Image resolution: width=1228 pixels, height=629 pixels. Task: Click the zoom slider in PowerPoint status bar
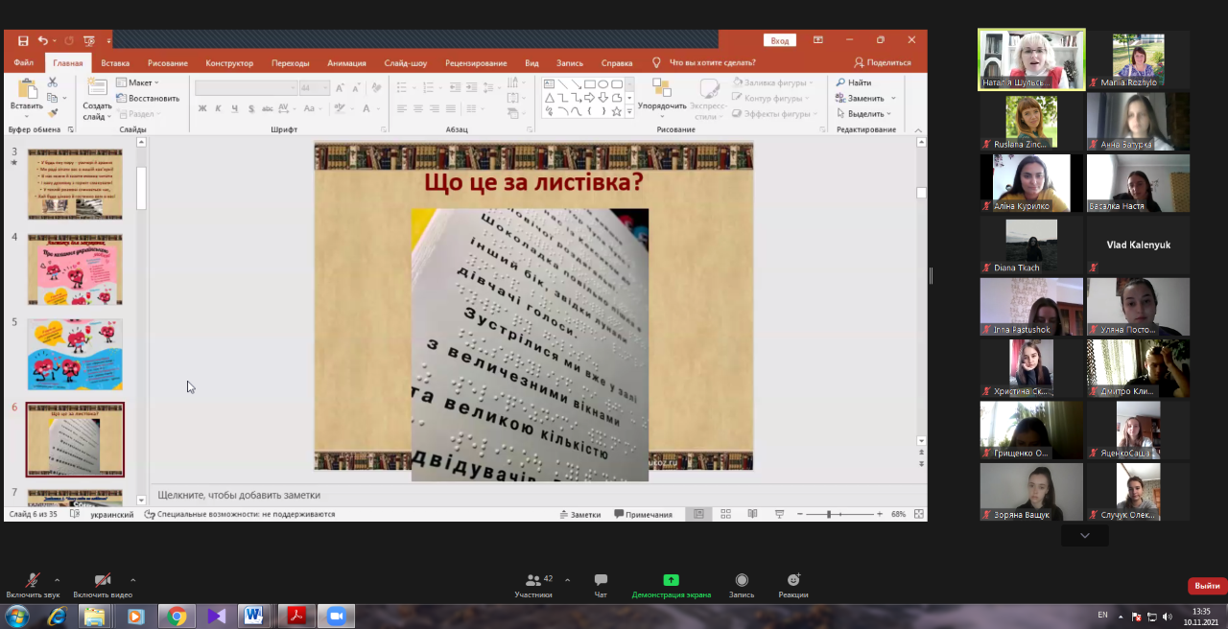(830, 515)
